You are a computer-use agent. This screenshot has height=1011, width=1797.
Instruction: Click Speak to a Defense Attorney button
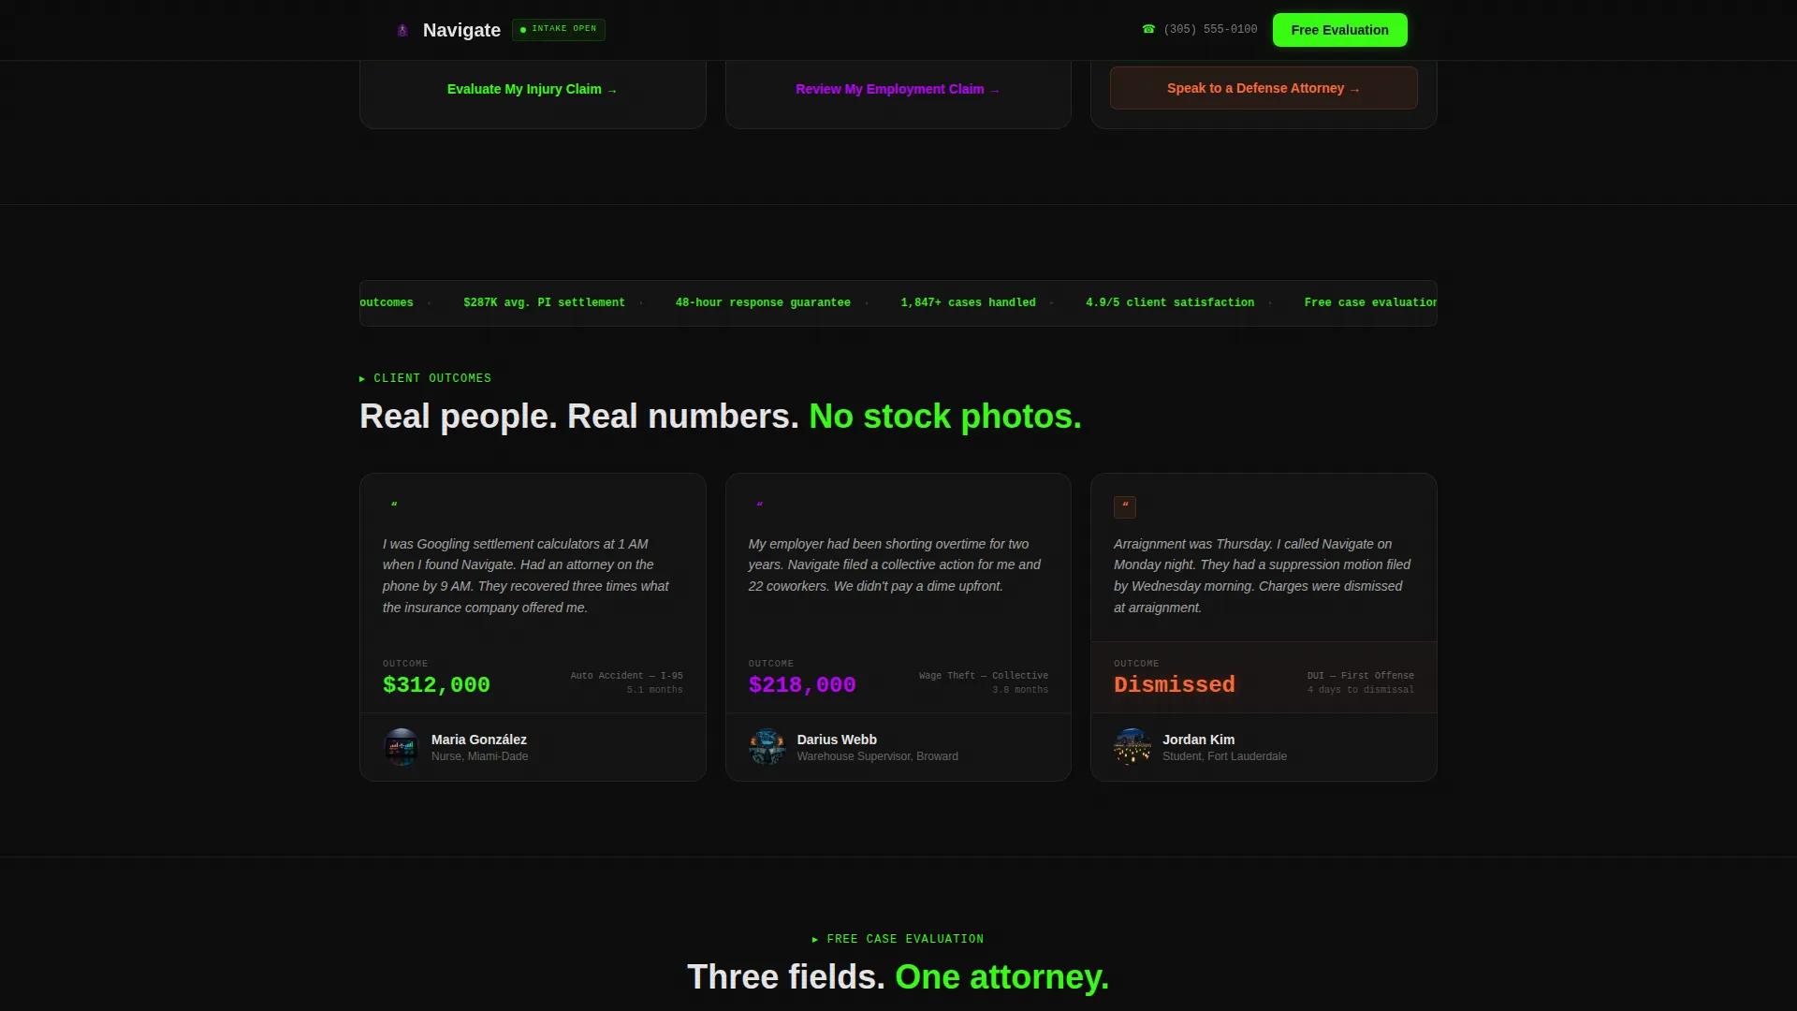[1264, 88]
